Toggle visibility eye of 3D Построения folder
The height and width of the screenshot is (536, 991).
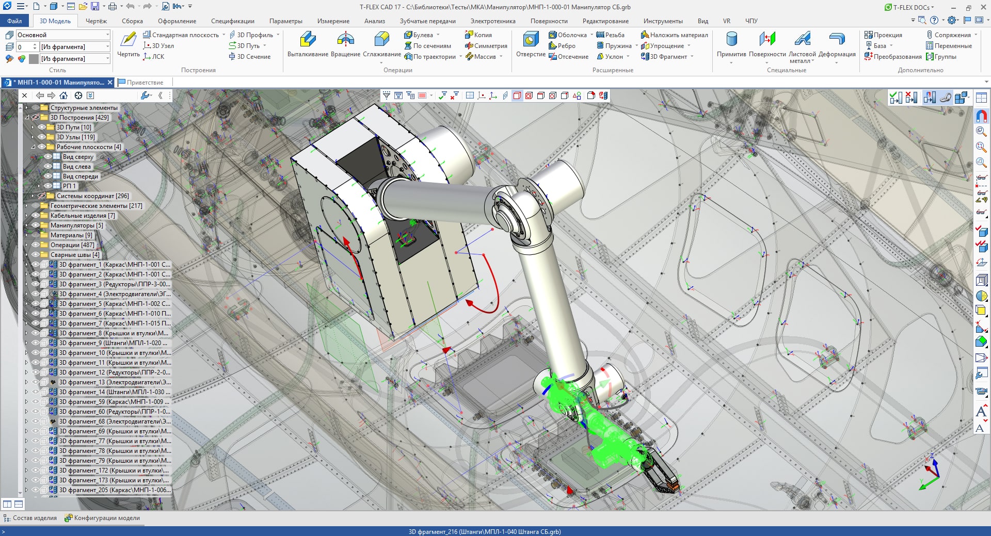tap(36, 118)
